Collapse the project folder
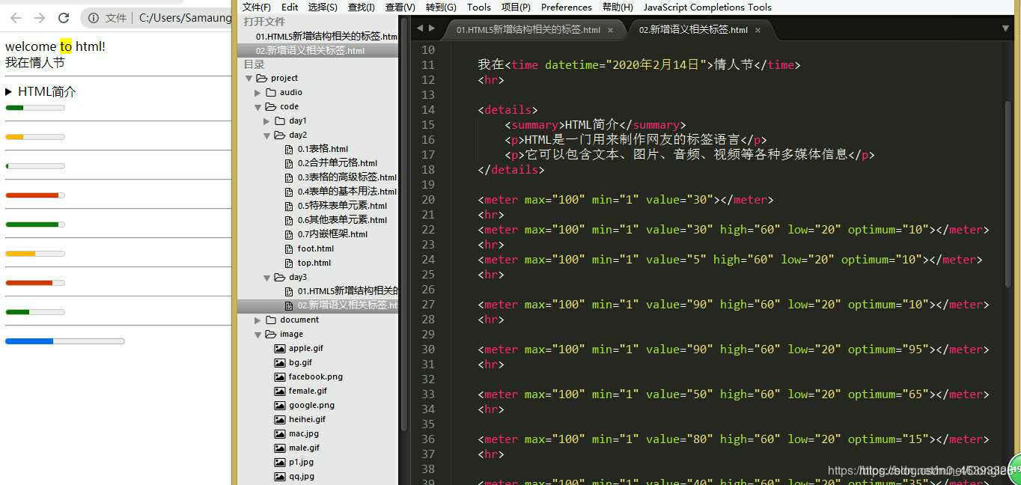1021x485 pixels. [x=249, y=79]
